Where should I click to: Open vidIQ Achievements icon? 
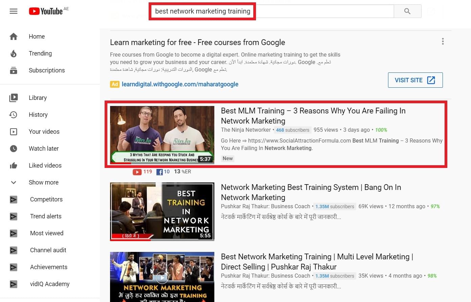(x=14, y=267)
